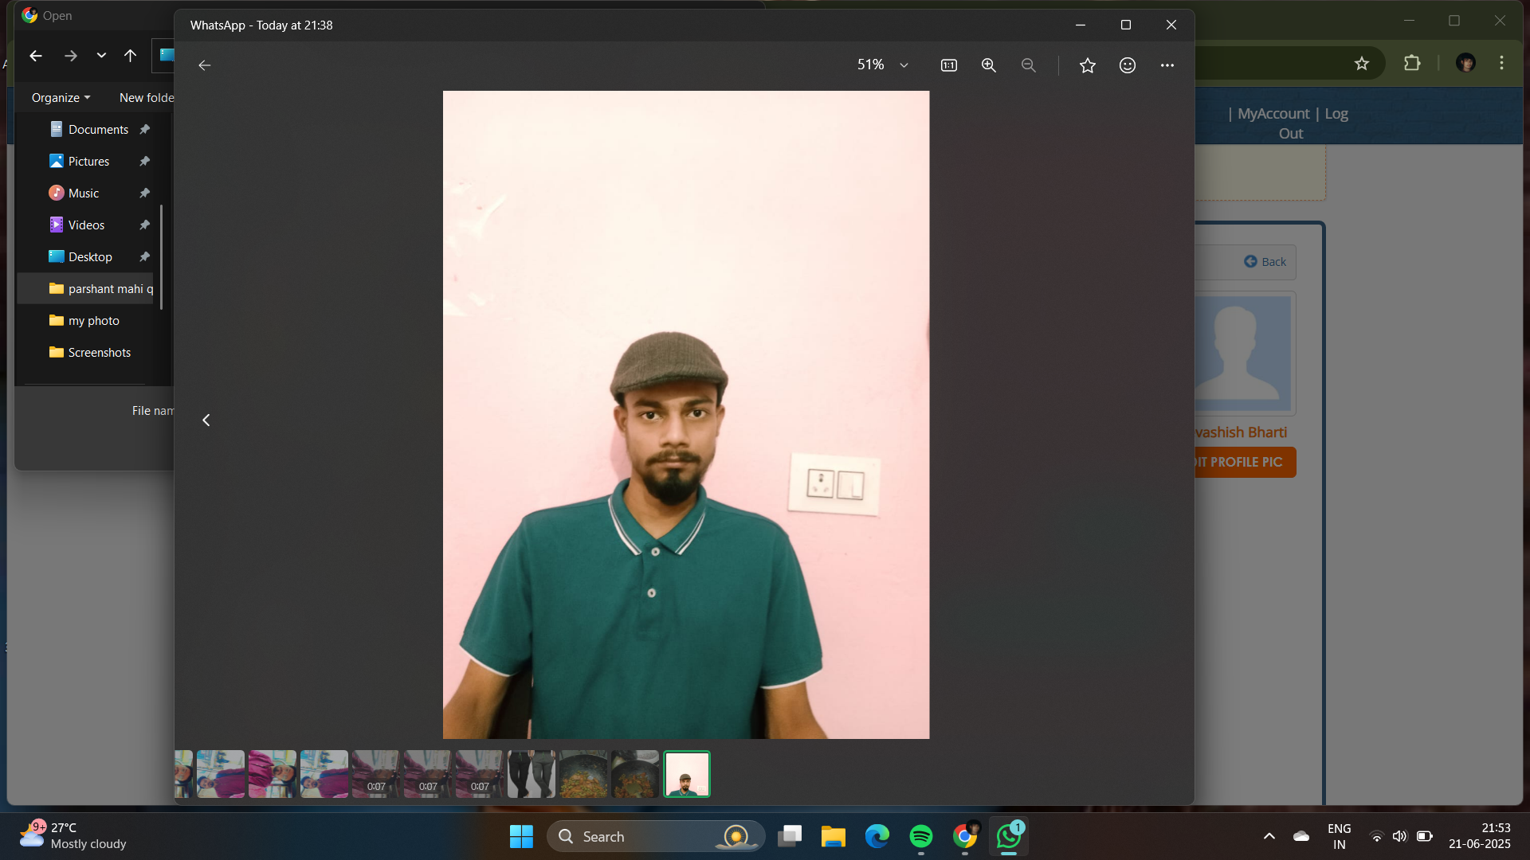Expand recent locations dropdown in Open dialog
Screen dimensions: 1530x860
click(x=101, y=56)
